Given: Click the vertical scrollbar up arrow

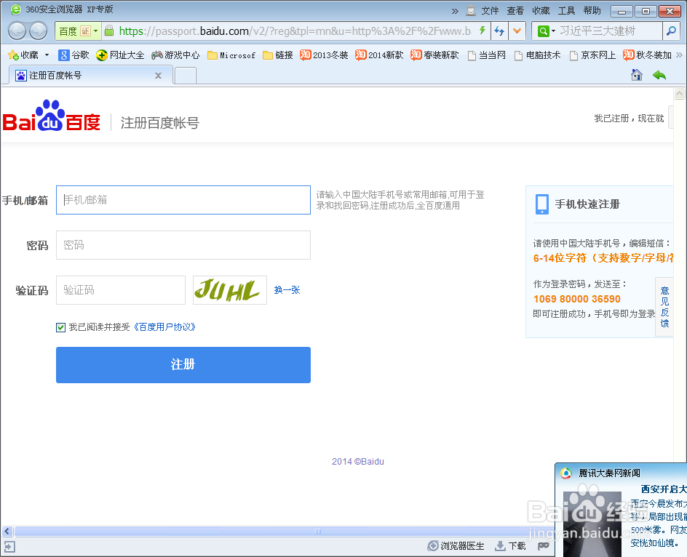Looking at the screenshot, I should (x=680, y=93).
